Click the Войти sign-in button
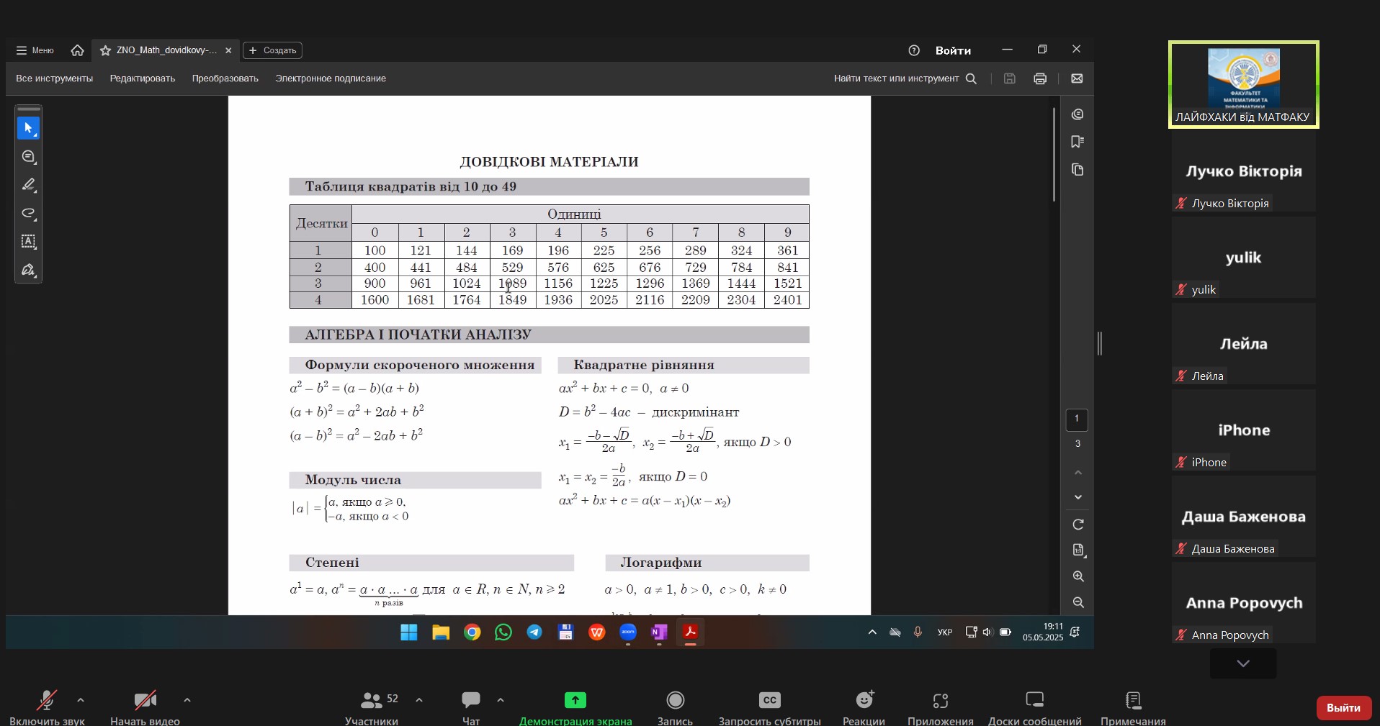 (x=953, y=50)
